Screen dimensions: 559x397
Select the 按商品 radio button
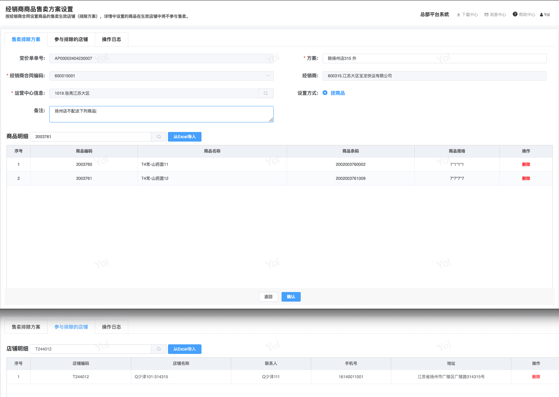[x=325, y=93]
